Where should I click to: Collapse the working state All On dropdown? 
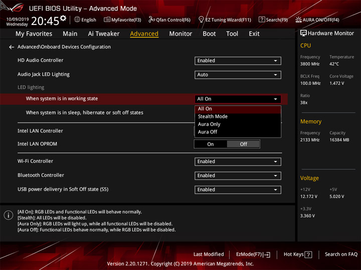point(238,99)
